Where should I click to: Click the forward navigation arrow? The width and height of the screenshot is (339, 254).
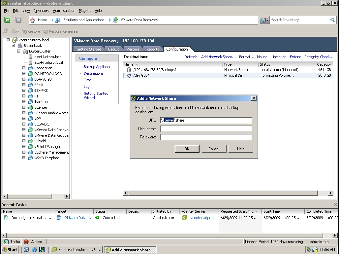[18, 20]
